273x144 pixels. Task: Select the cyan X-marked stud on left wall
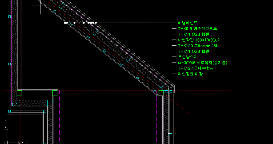(9, 64)
